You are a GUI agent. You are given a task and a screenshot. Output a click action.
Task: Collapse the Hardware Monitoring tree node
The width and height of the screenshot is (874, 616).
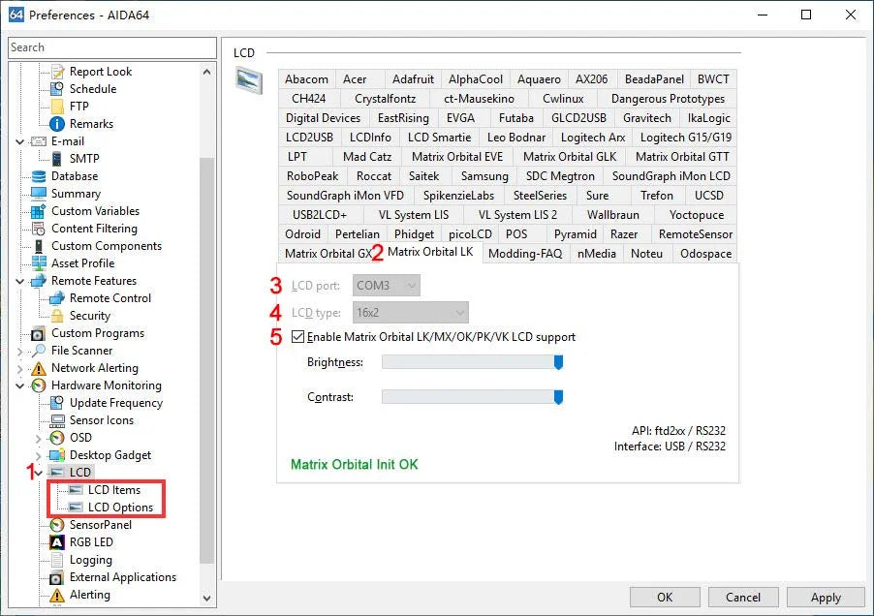pyautogui.click(x=20, y=385)
